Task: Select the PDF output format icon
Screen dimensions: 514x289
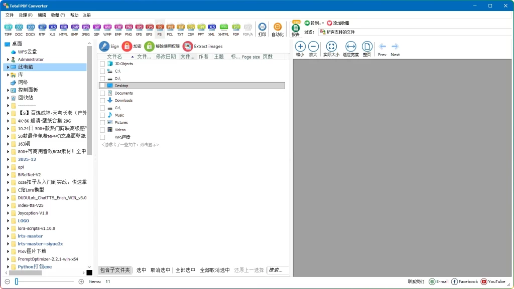Action: point(236,28)
